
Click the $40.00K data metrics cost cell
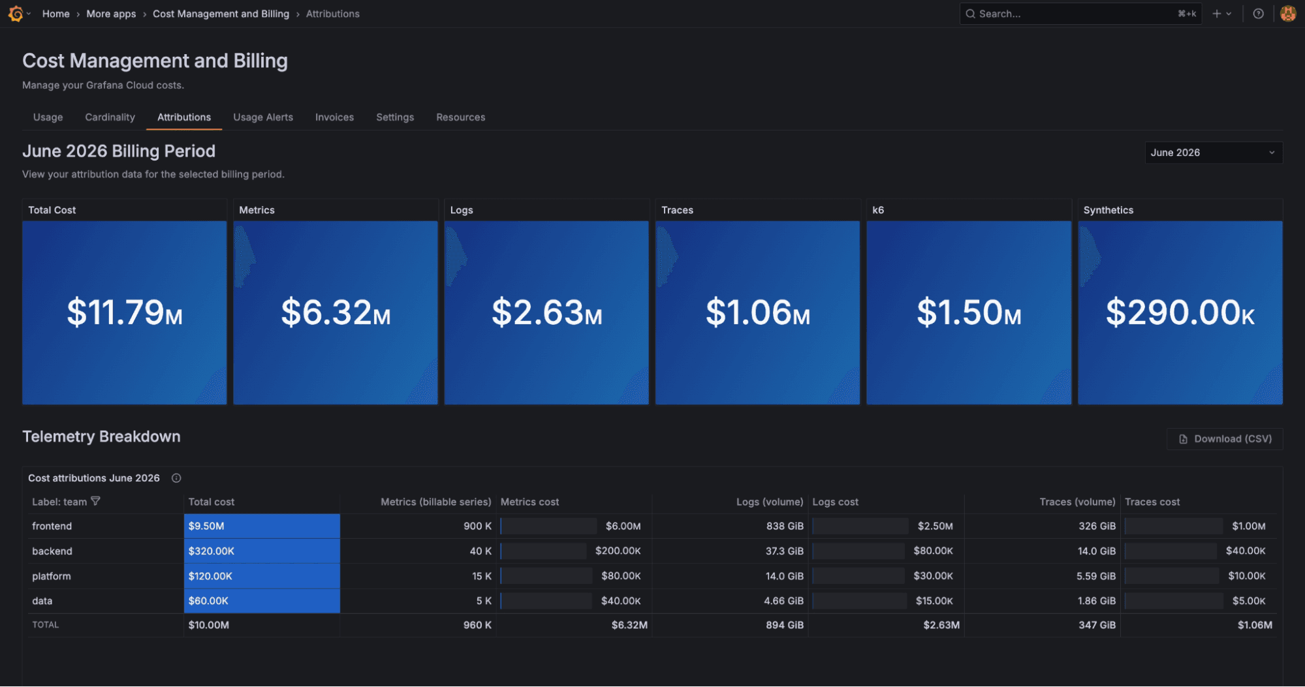pos(574,601)
